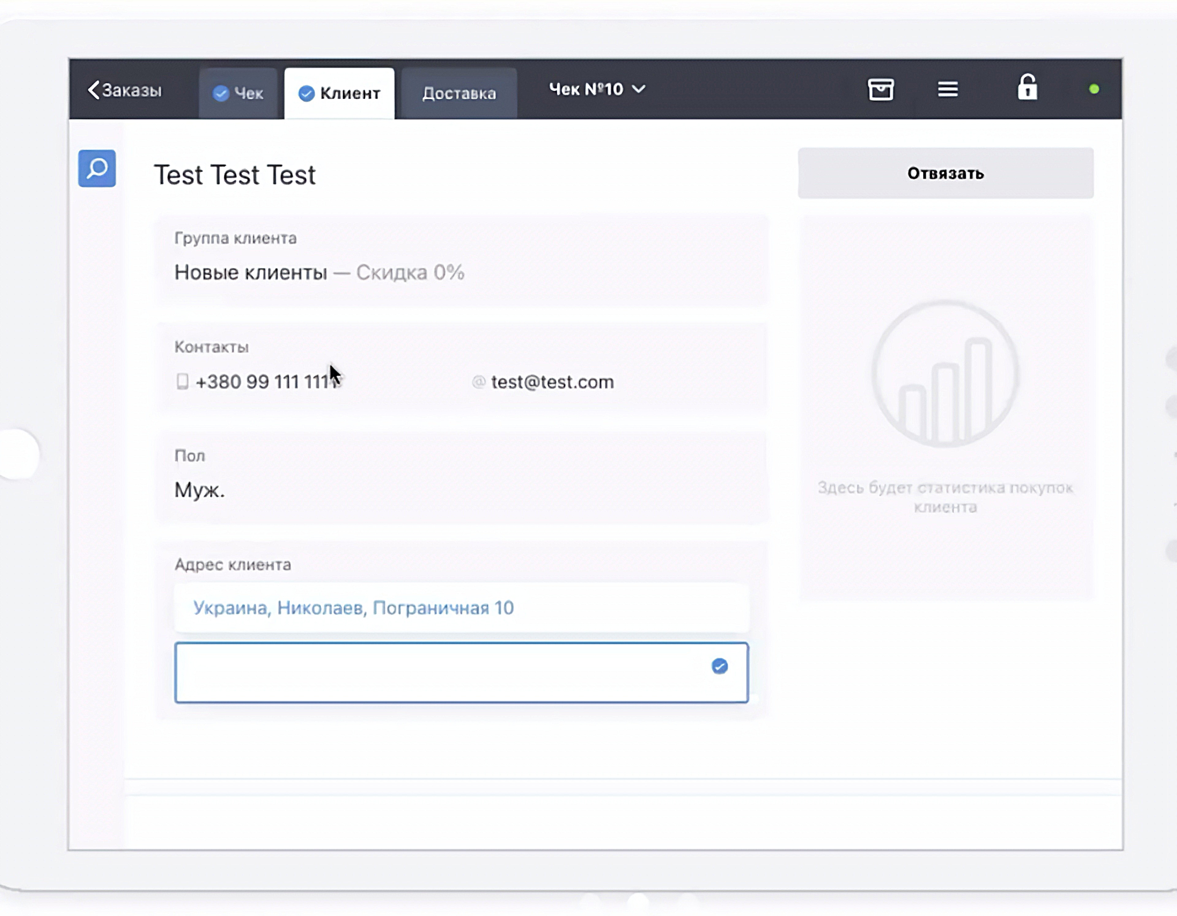The image size is (1177, 916).
Task: Click the Отвязать button
Action: 945,173
